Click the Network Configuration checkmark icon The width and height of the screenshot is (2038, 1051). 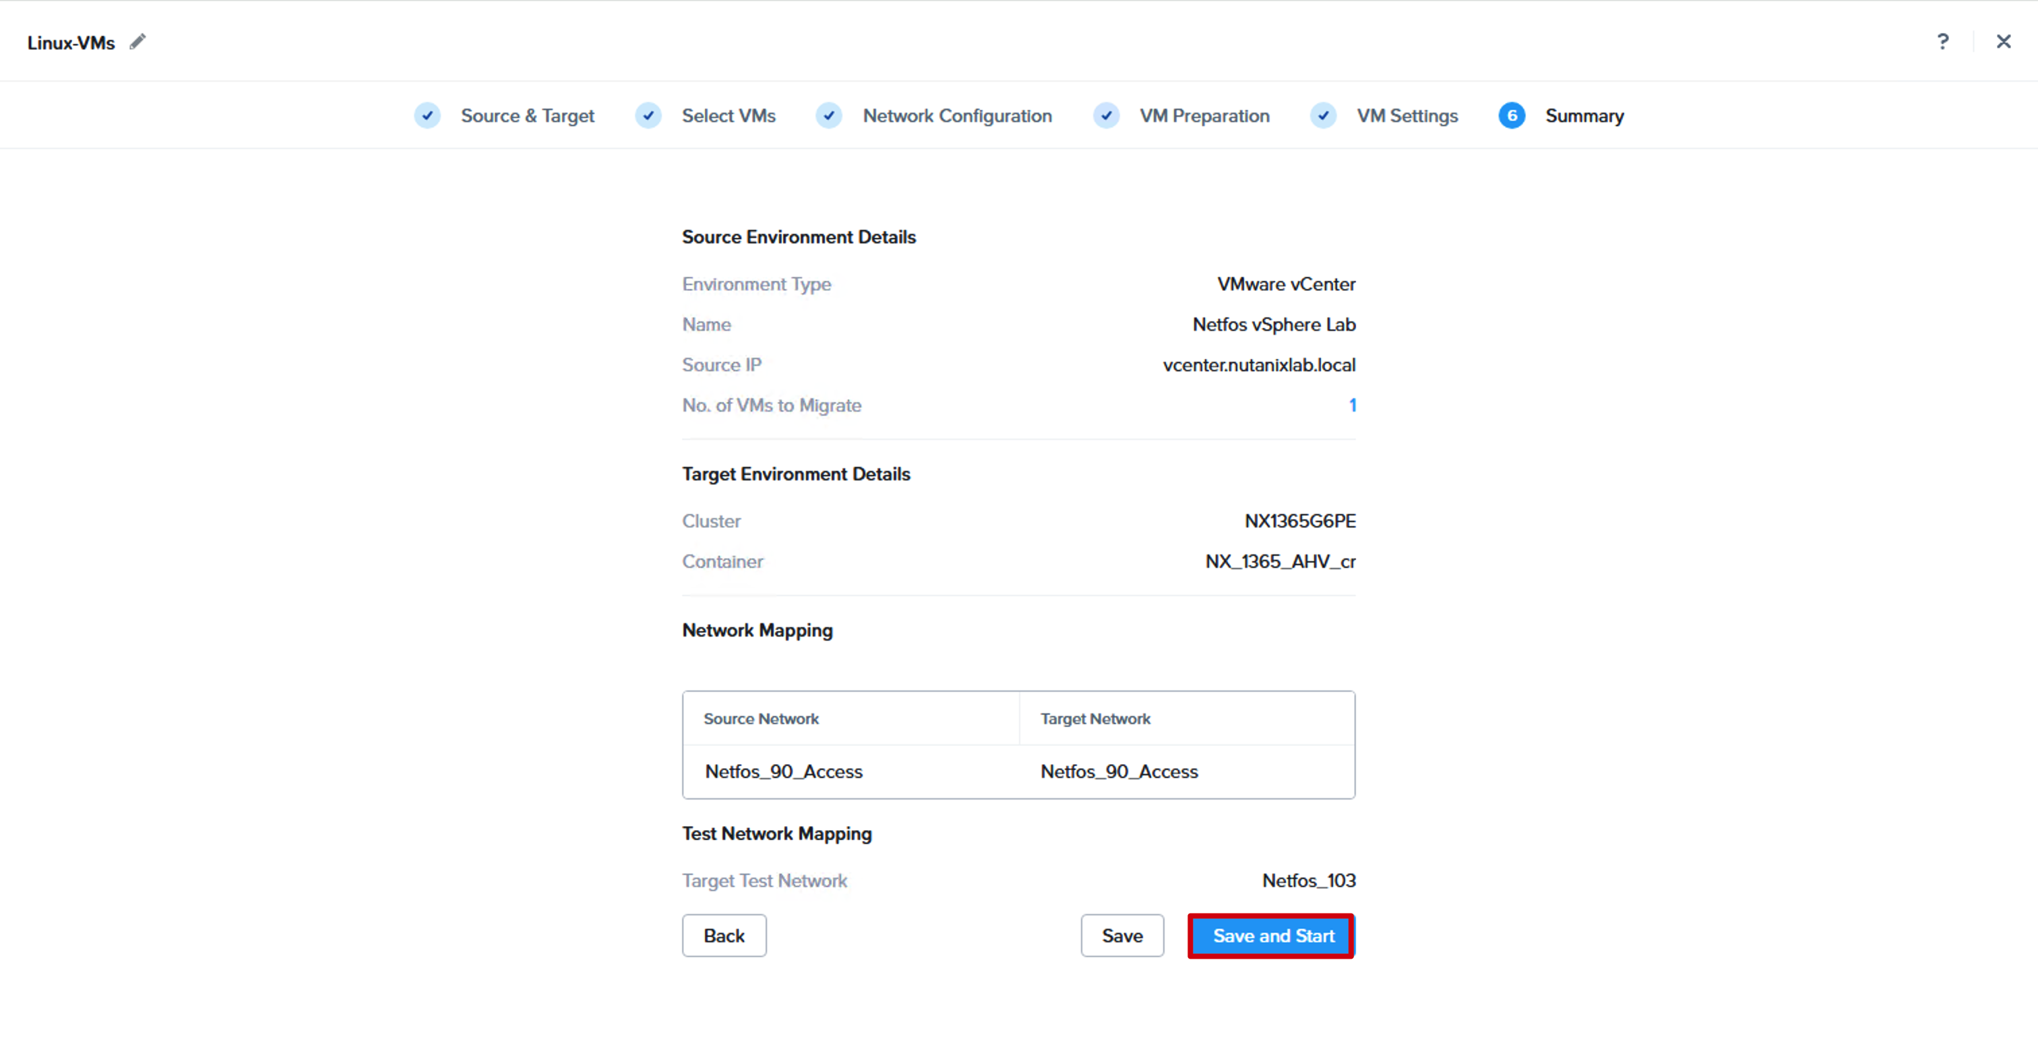[x=828, y=115]
